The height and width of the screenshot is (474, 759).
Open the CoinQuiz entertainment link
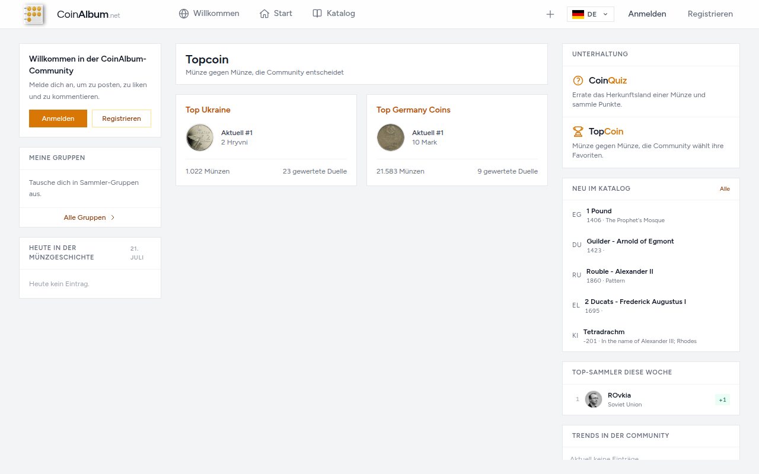(x=608, y=81)
